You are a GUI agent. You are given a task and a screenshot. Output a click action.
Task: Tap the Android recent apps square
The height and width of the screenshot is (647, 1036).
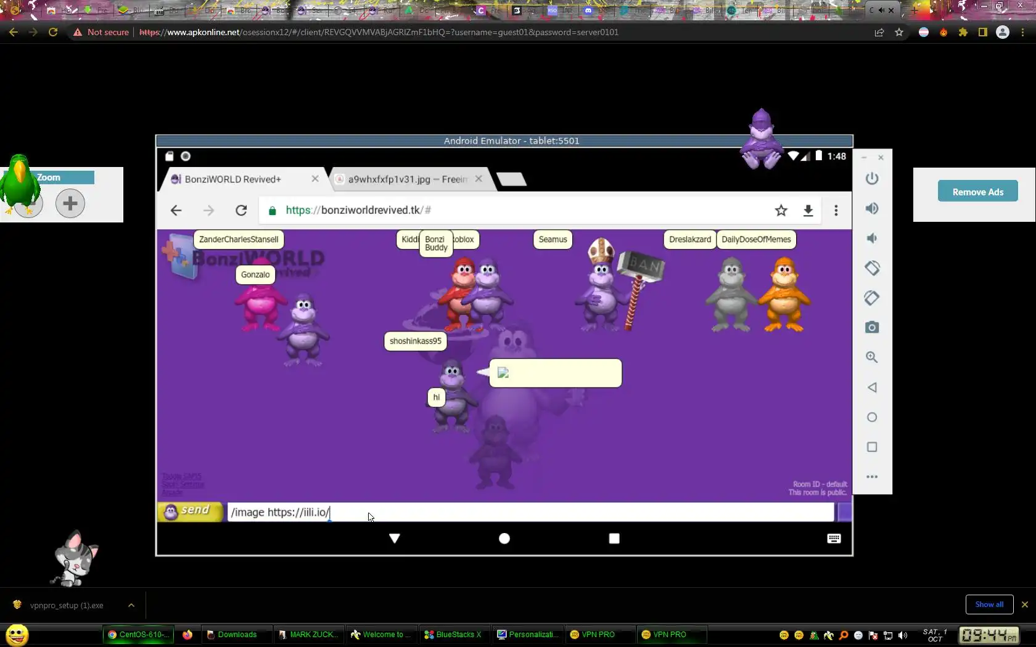click(x=614, y=539)
